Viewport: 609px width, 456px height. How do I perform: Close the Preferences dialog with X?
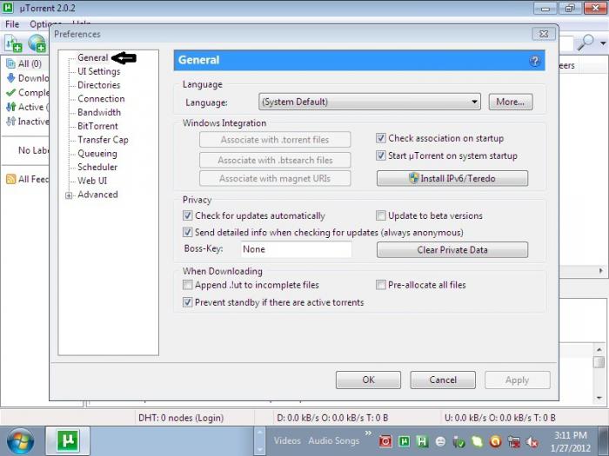coord(544,34)
